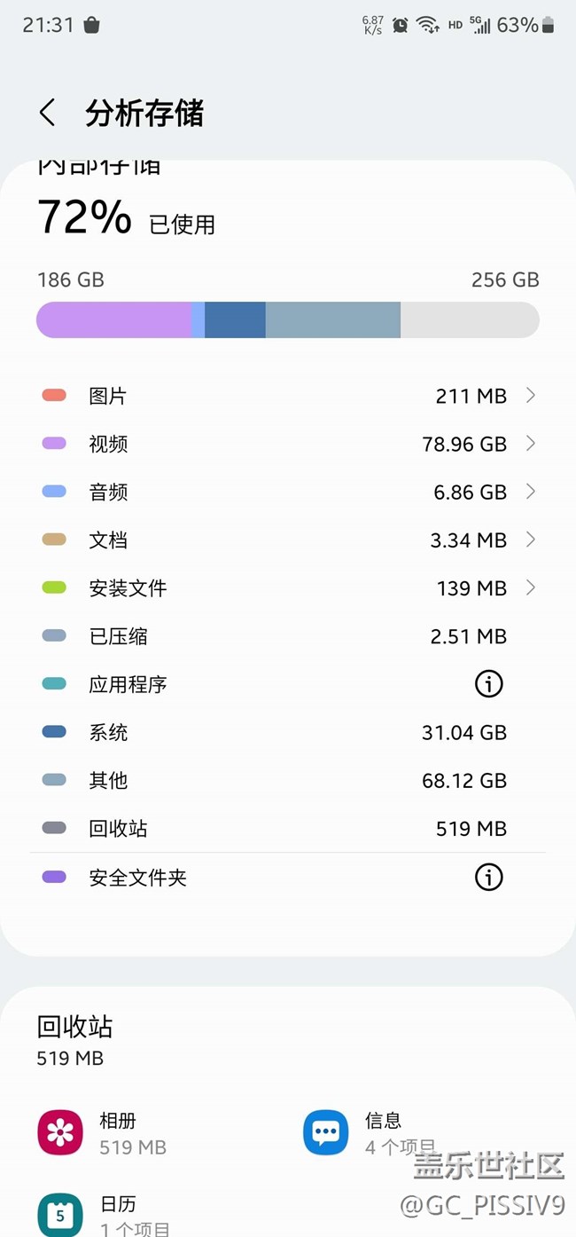Tap the 其他 68.12 GB entry

(287, 780)
